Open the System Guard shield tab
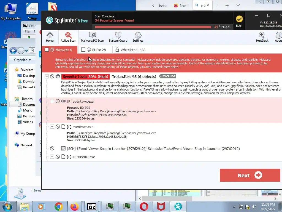Image resolution: width=282 pixels, height=212 pixels. [x=118, y=37]
